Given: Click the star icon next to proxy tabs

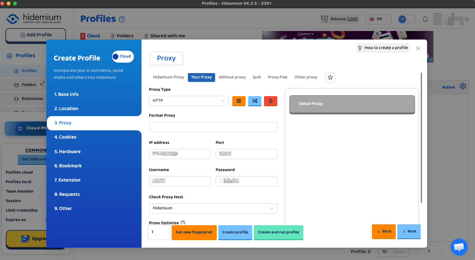Looking at the screenshot, I should (x=330, y=77).
